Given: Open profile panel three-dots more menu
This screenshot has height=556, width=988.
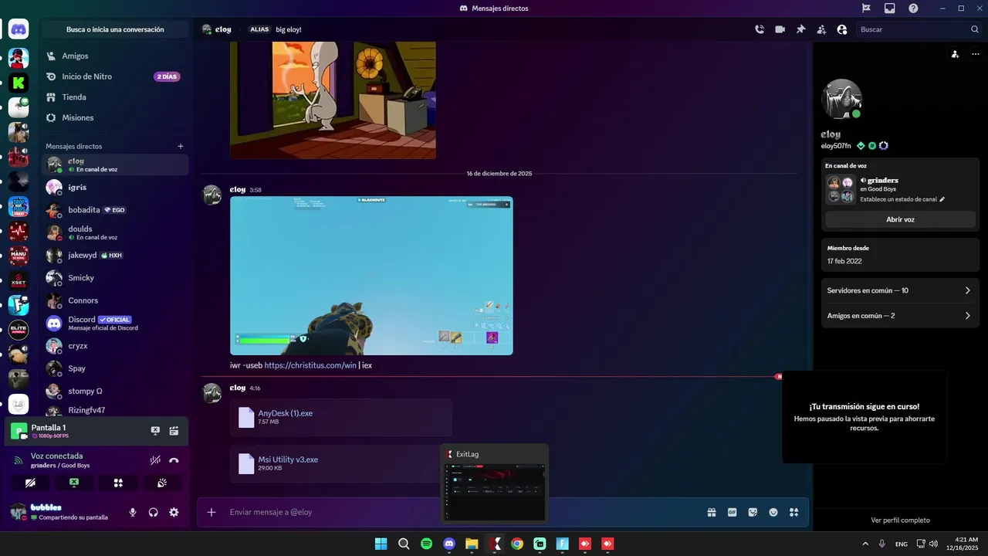Looking at the screenshot, I should click(975, 54).
